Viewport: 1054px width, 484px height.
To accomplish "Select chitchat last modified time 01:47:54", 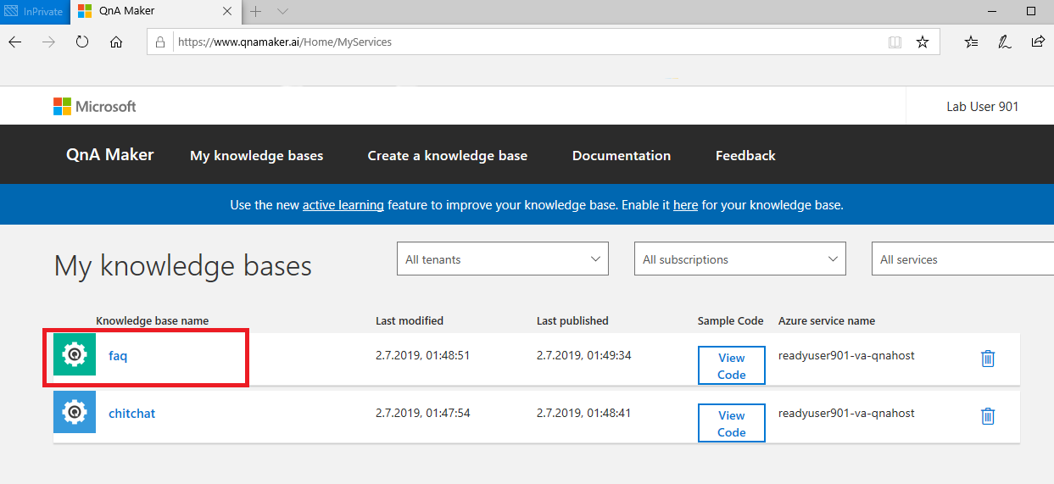I will pos(422,413).
